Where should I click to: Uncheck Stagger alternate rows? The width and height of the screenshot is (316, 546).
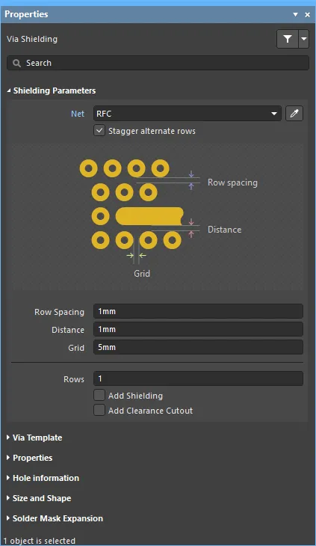[x=99, y=131]
